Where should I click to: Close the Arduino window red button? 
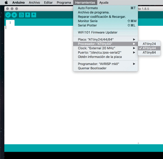tap(7, 9)
